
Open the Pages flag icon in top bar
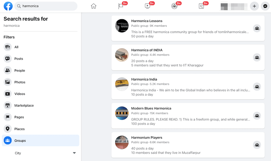[121, 6]
